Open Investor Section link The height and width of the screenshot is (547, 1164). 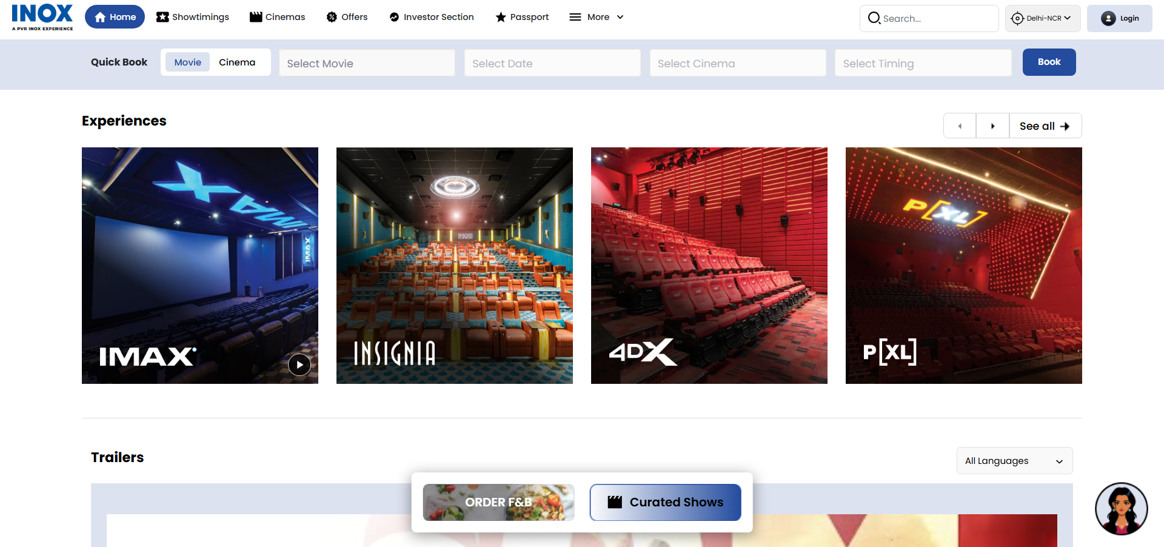coord(432,17)
